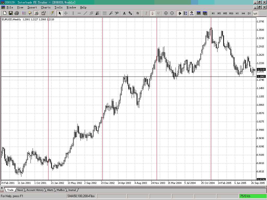
Task: Switch to the Account History tab
Action: (x=35, y=190)
